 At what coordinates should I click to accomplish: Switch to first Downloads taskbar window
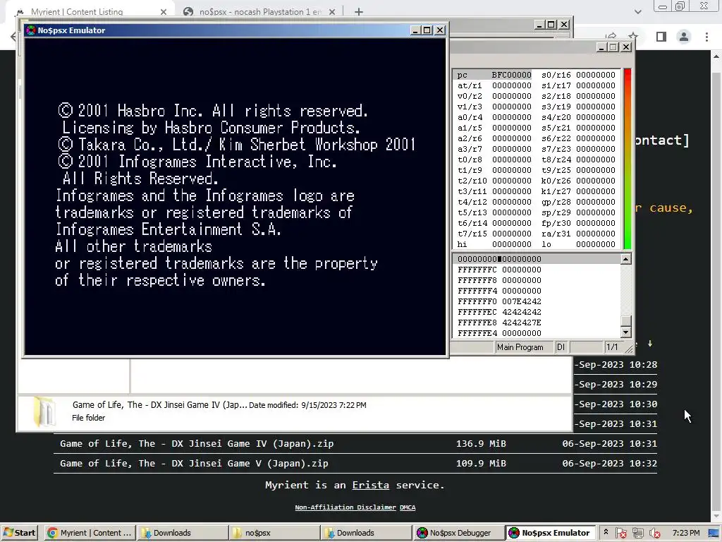(182, 533)
